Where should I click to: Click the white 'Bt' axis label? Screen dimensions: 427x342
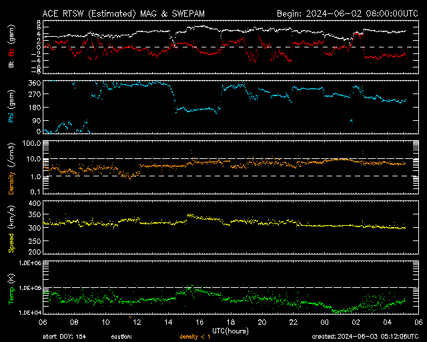11,64
